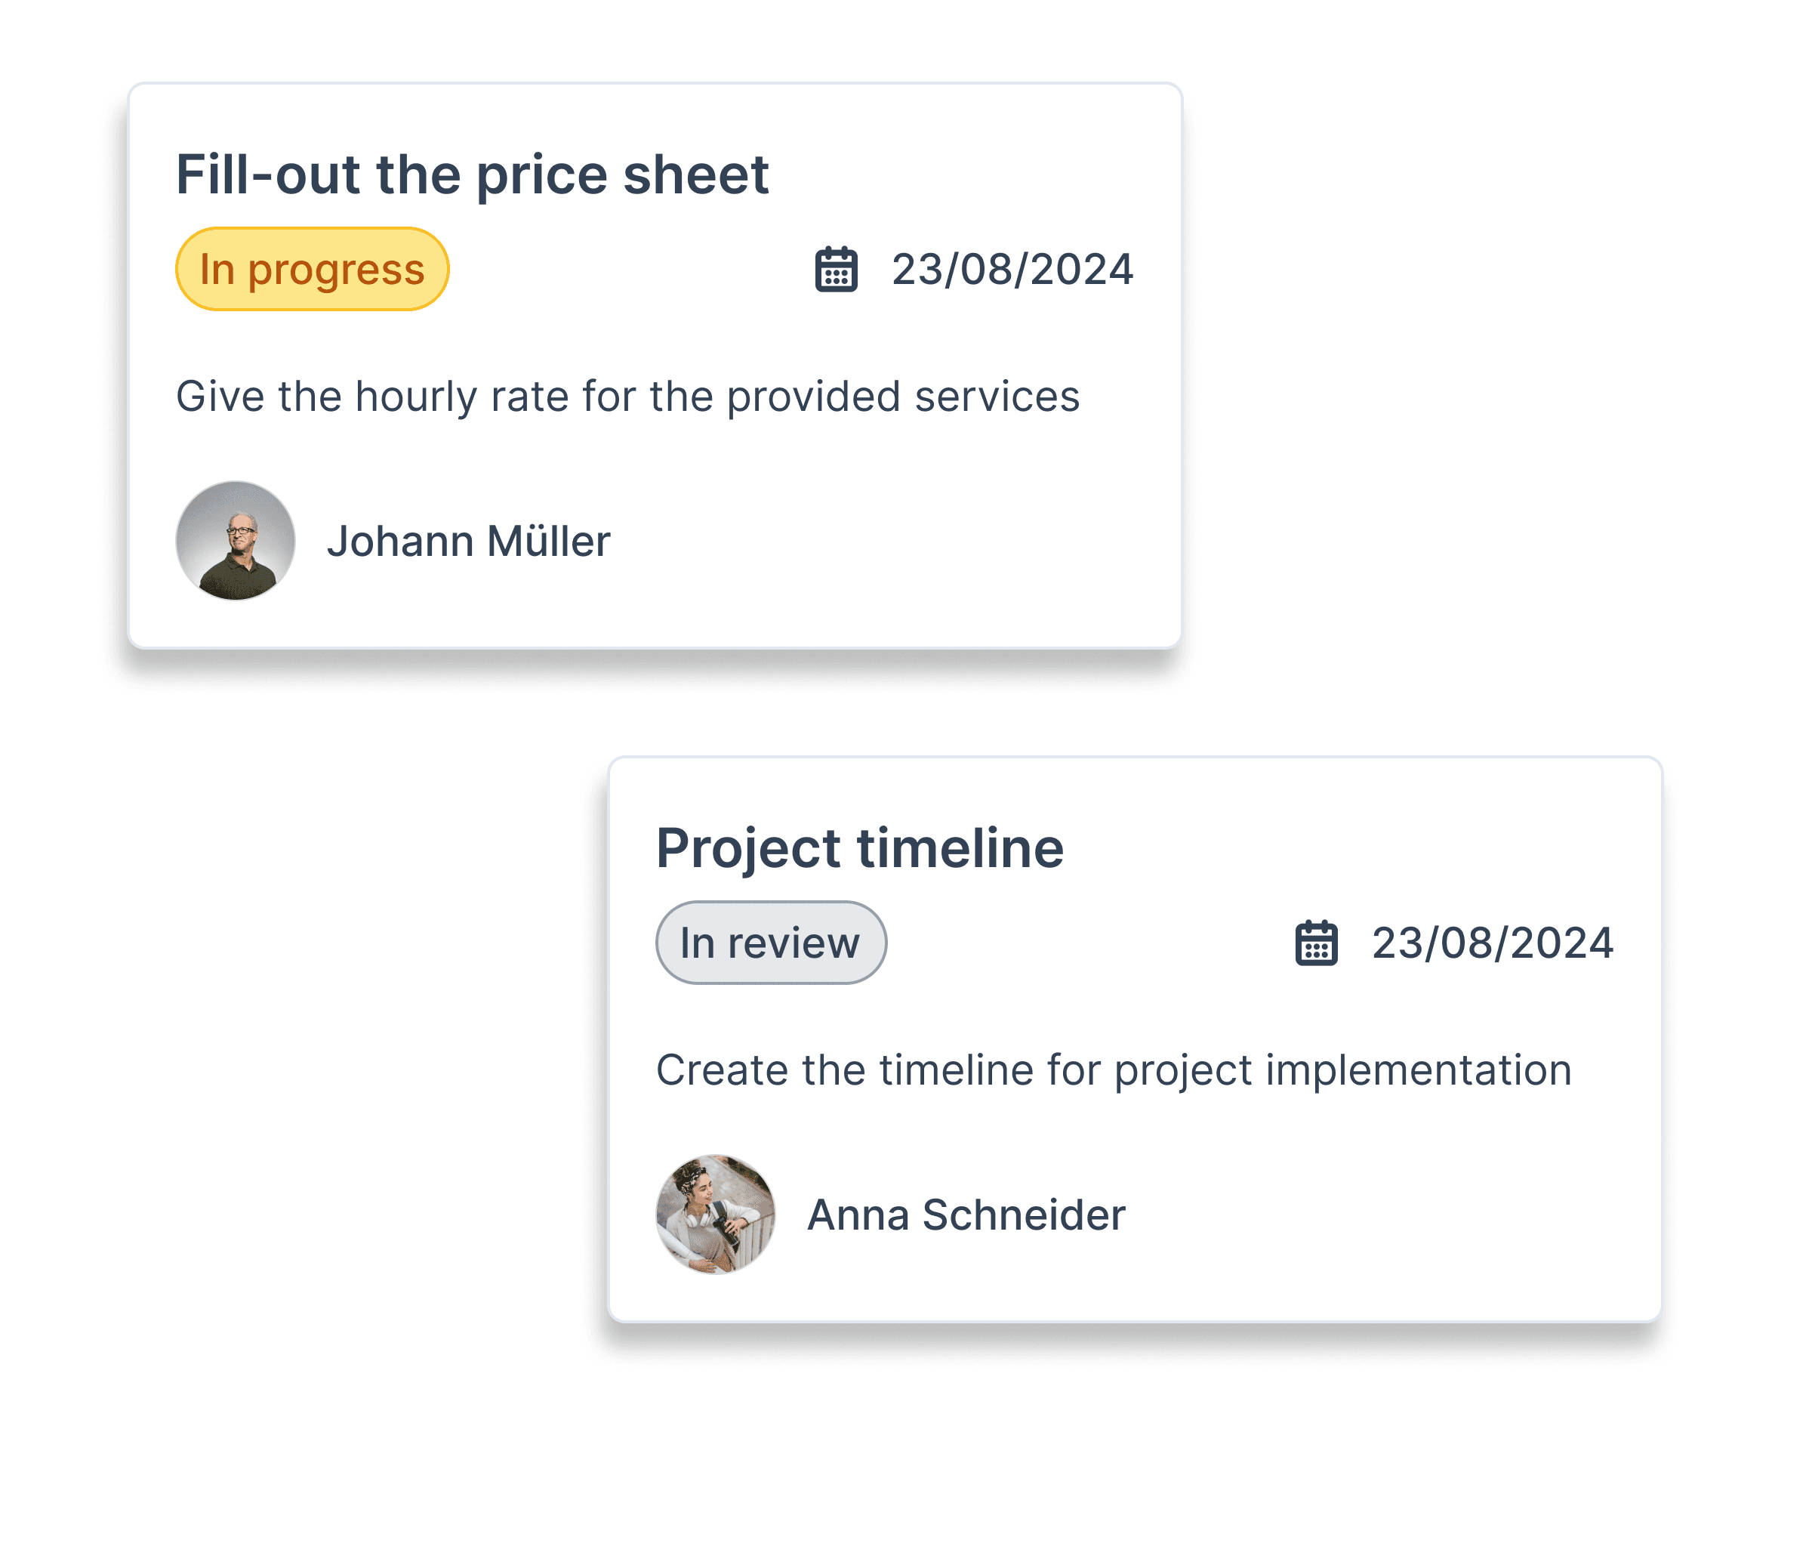Click the calendar icon on price sheet card
The height and width of the screenshot is (1565, 1812).
(832, 270)
